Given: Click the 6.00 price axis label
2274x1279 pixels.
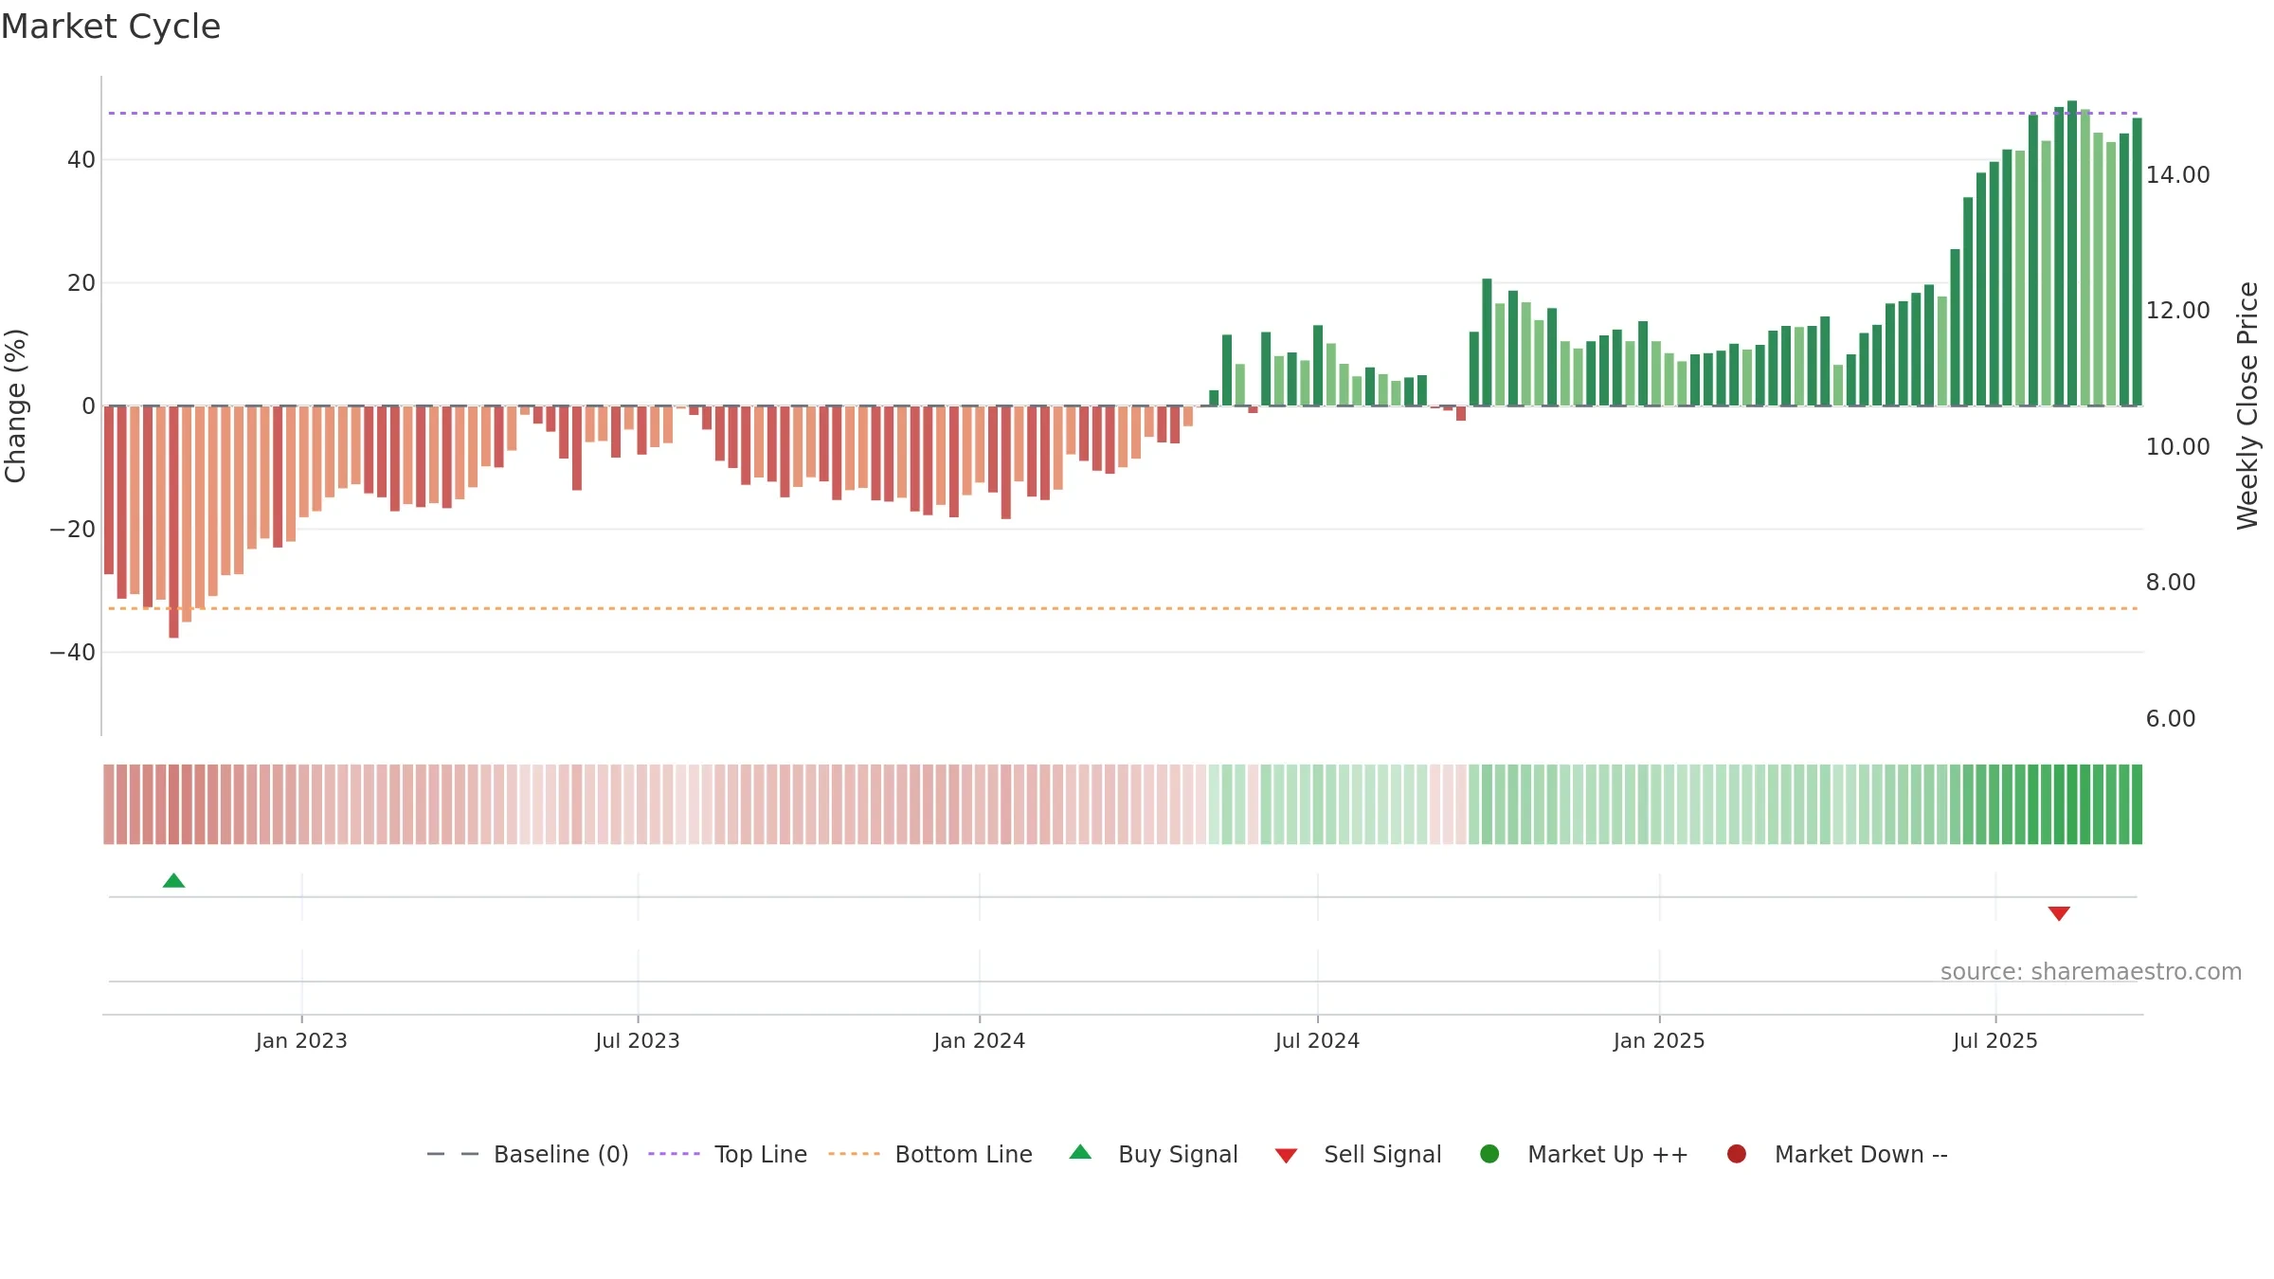Looking at the screenshot, I should (x=2171, y=718).
